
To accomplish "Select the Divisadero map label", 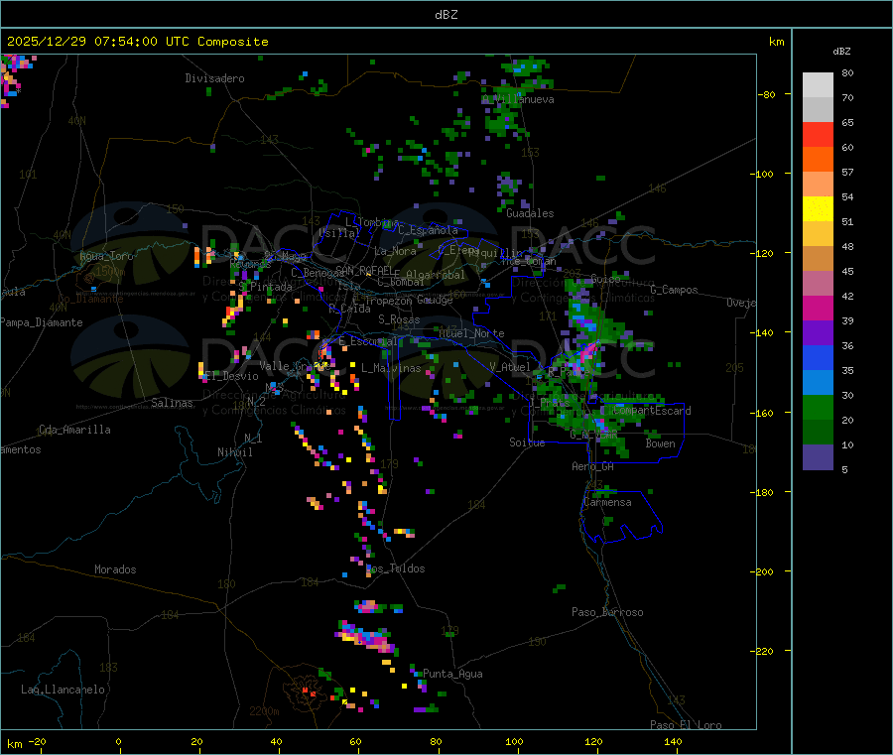I will click(x=214, y=78).
